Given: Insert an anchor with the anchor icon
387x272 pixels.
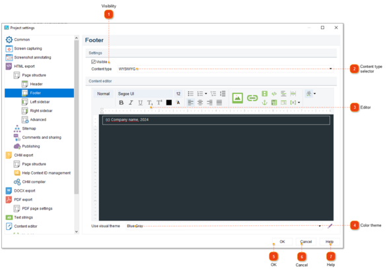Looking at the screenshot, I should [x=265, y=102].
